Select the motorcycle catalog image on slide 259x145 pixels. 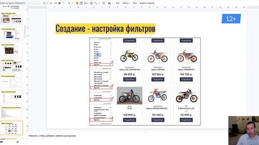[x=145, y=81]
